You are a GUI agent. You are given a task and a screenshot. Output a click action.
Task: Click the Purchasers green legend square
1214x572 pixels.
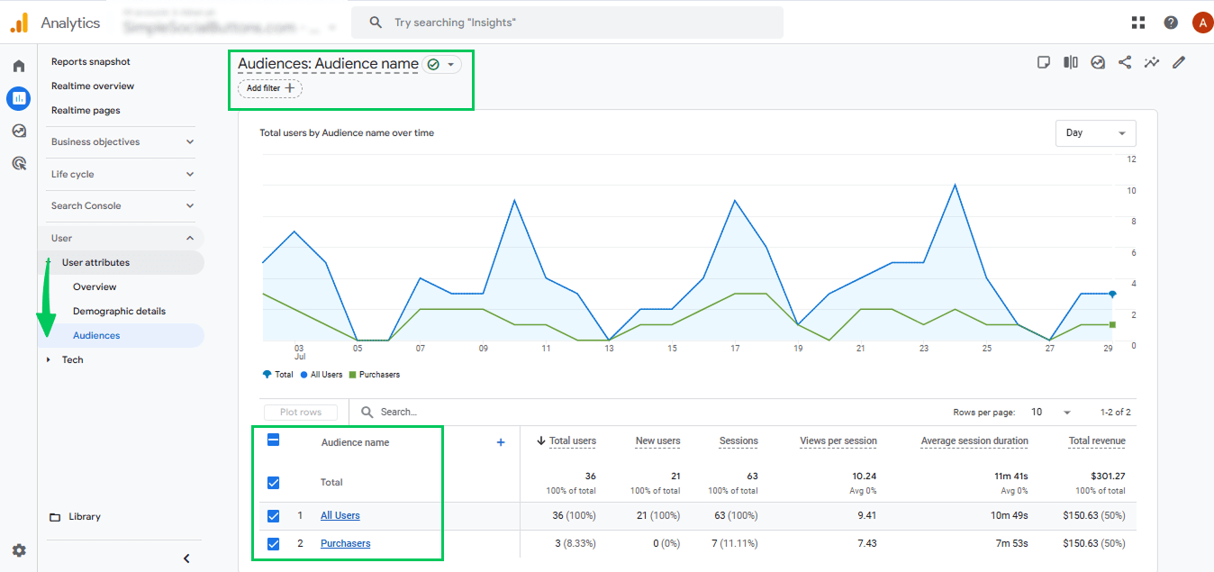point(352,375)
